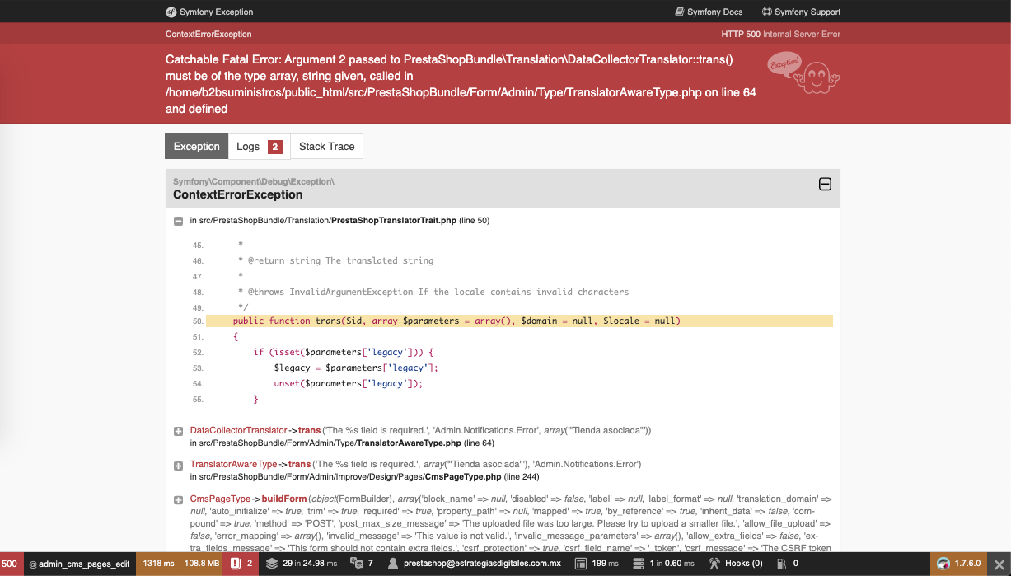Image resolution: width=1011 pixels, height=576 pixels.
Task: Click code line 48 with @throws InvalidArgumentException
Action: 433,292
